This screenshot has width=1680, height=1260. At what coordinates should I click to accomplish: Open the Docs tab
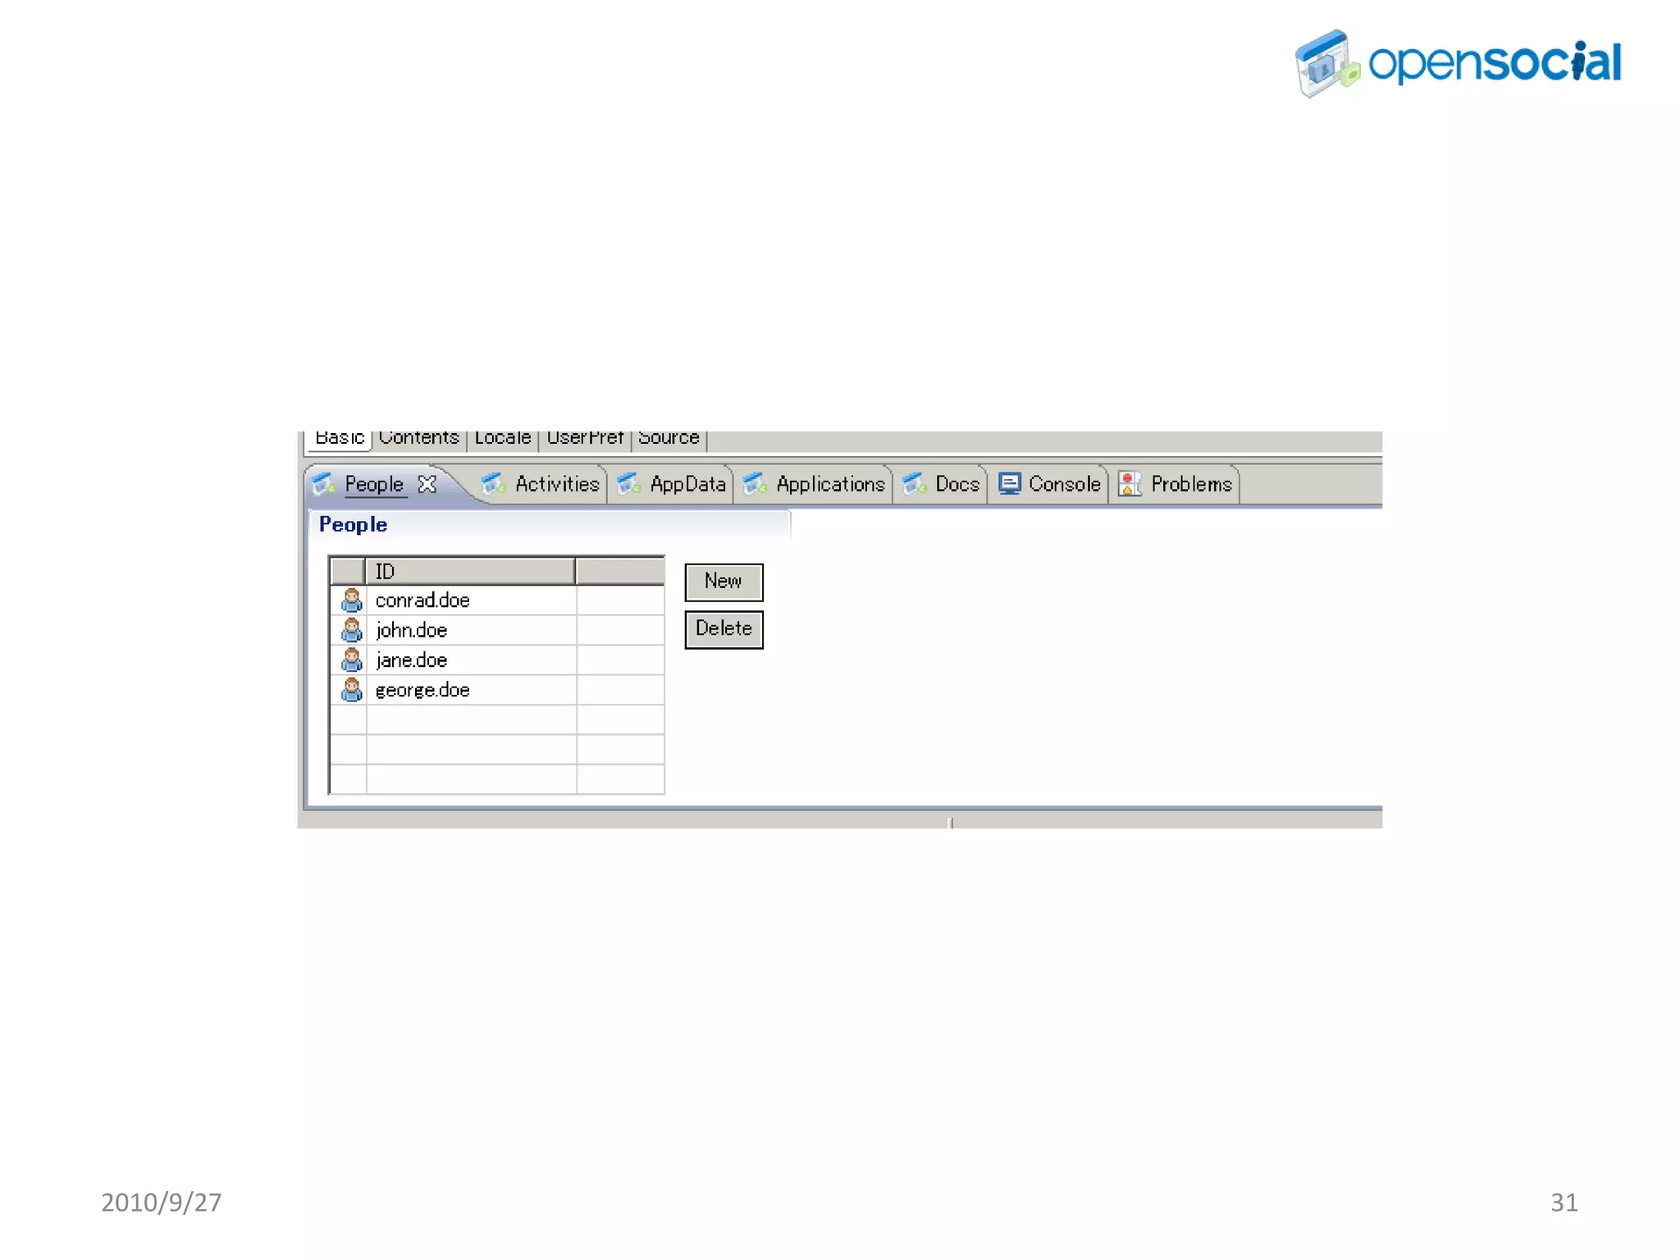click(x=956, y=484)
